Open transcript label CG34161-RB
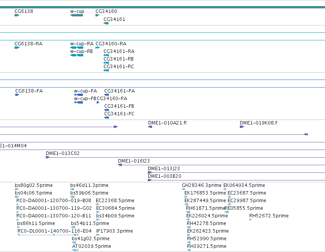Screen dimensions: 325x252 point(118,59)
